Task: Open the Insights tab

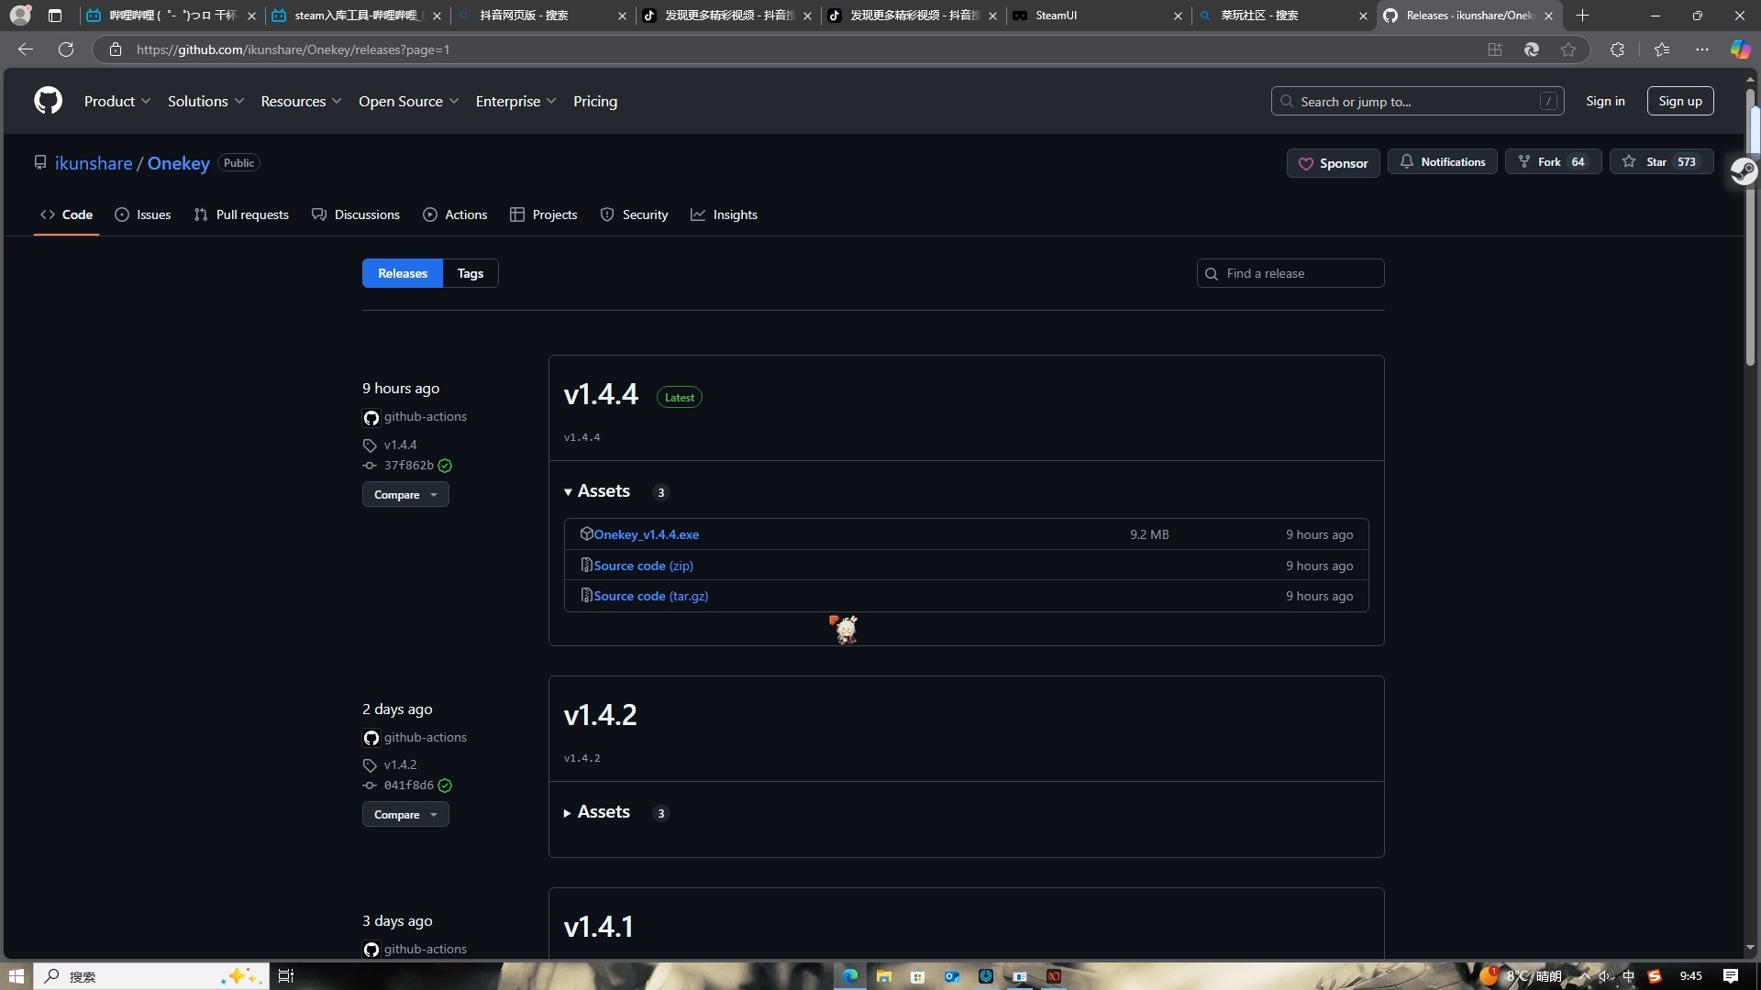Action: (x=725, y=214)
